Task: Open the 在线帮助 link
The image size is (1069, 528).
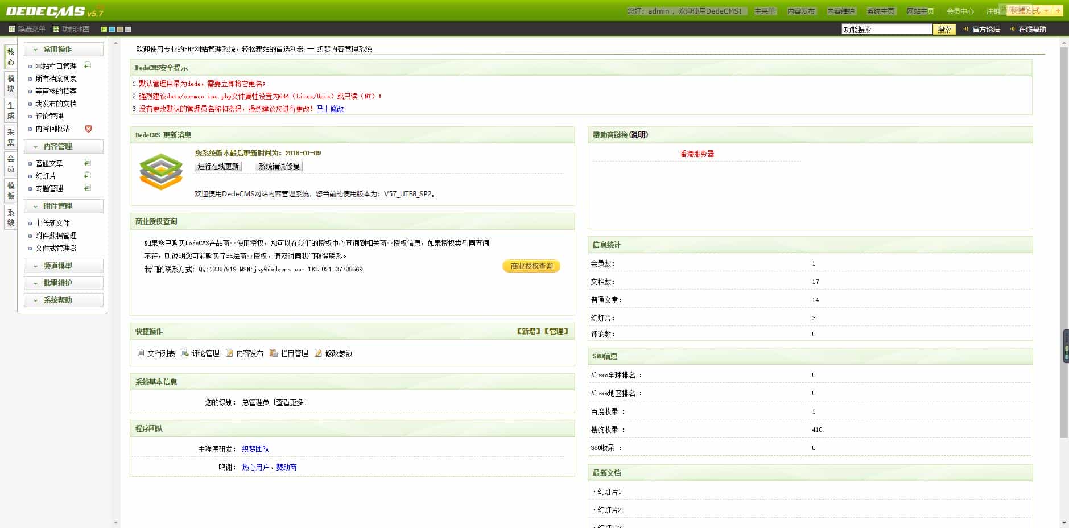Action: [1032, 29]
